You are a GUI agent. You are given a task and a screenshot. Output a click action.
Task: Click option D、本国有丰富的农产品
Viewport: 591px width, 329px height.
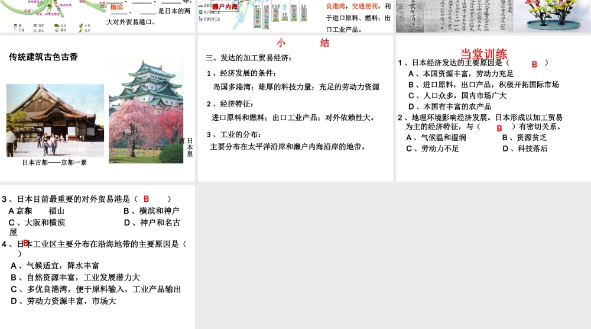coord(450,107)
